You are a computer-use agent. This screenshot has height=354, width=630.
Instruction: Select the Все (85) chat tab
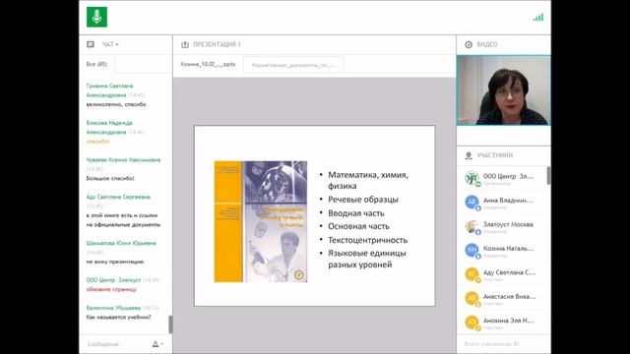96,64
